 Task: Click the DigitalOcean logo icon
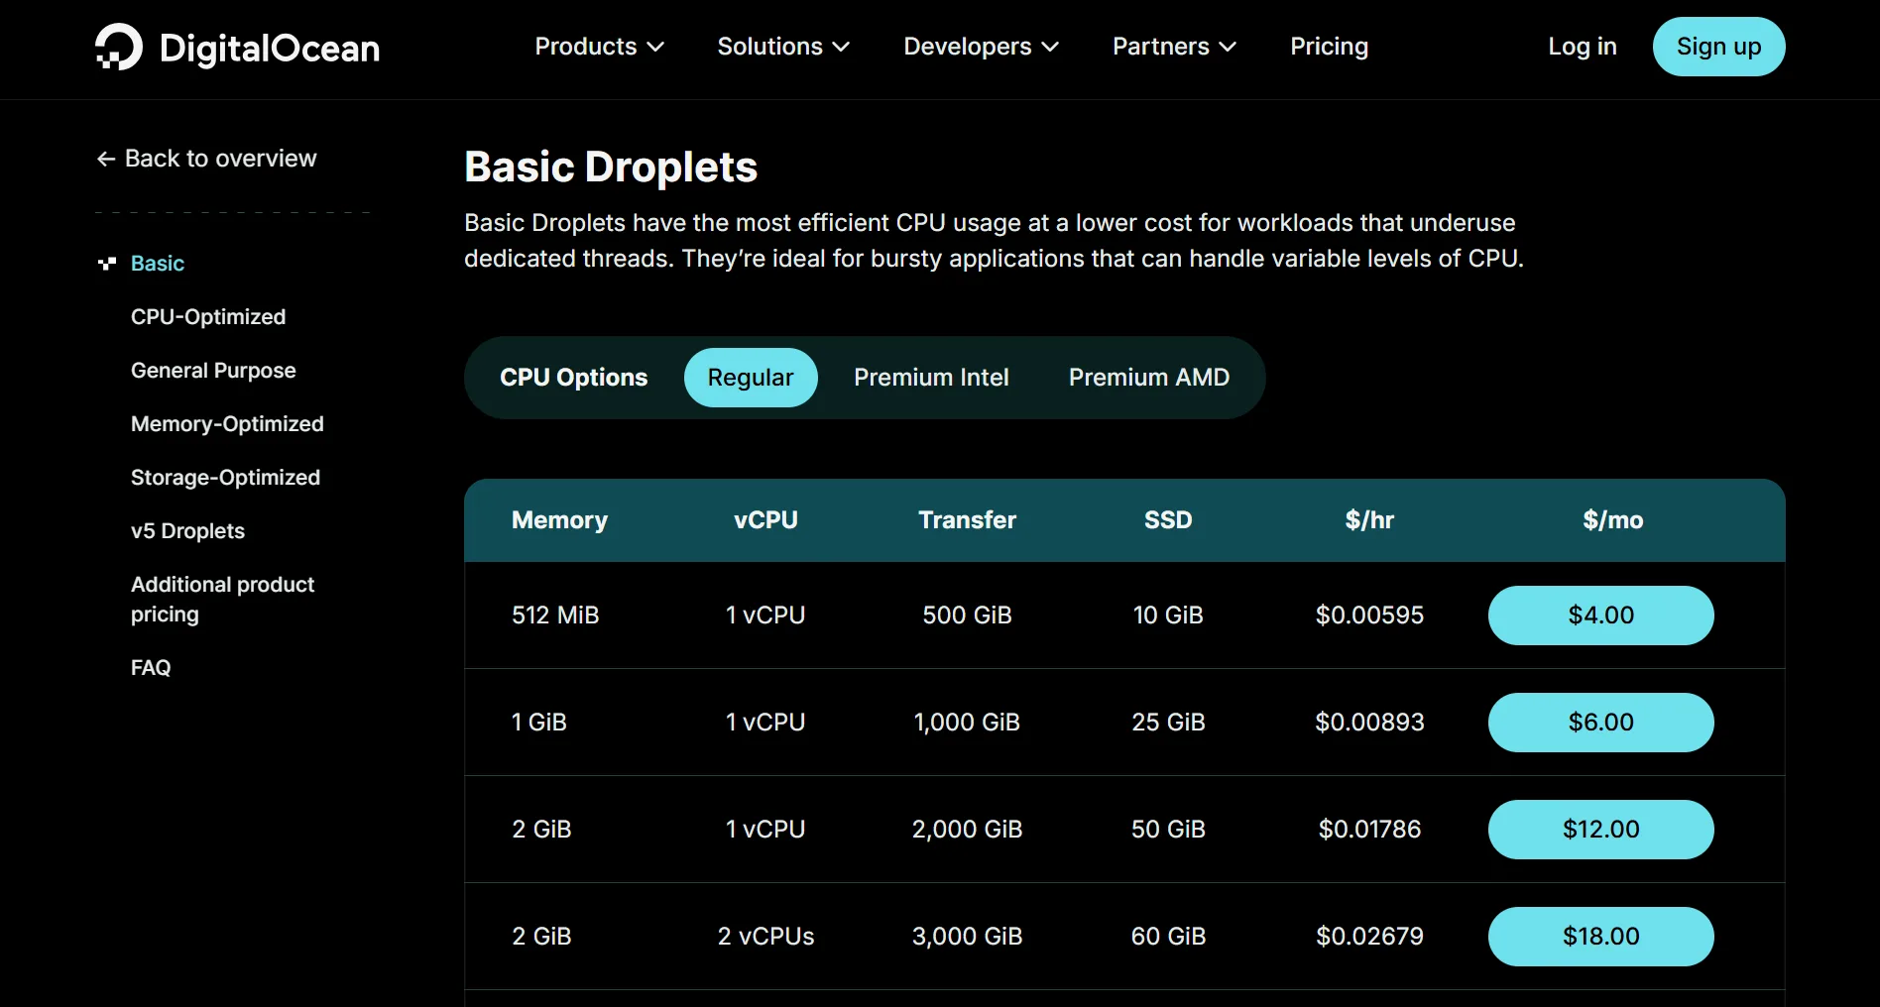click(119, 47)
